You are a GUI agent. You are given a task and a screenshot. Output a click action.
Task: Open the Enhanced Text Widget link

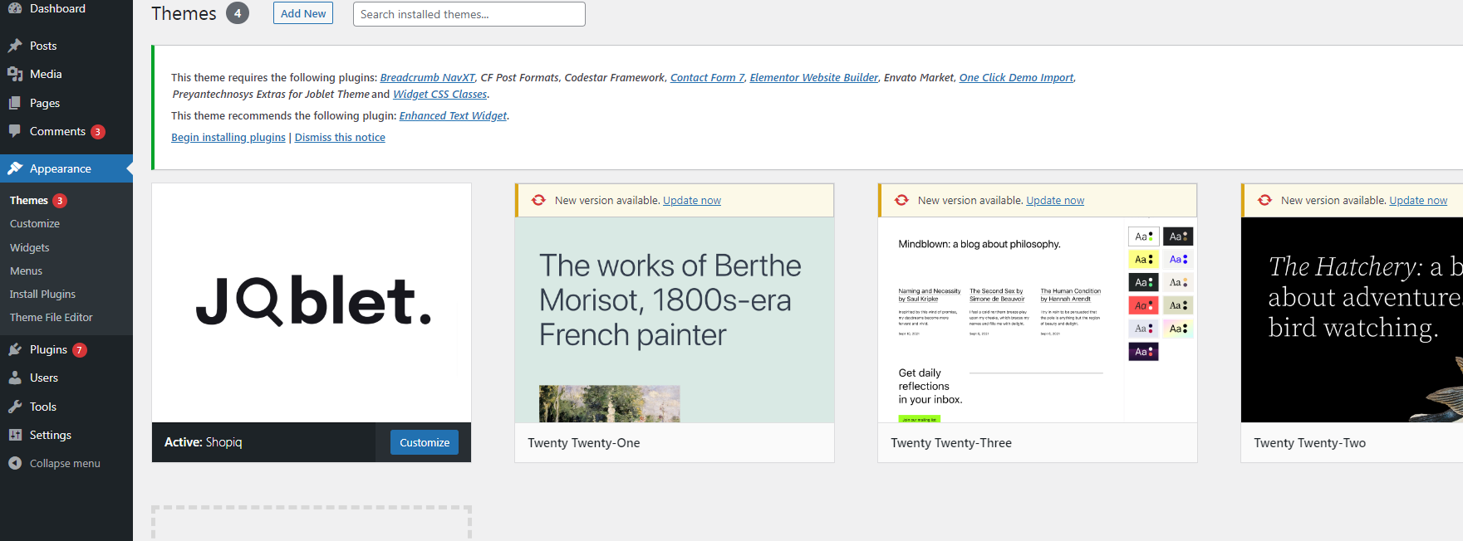click(453, 115)
